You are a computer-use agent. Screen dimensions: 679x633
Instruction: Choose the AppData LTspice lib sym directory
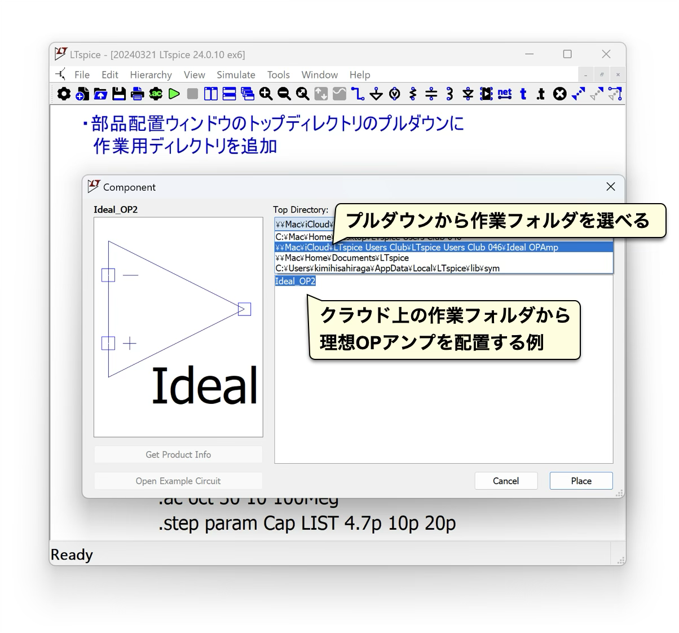tap(444, 269)
